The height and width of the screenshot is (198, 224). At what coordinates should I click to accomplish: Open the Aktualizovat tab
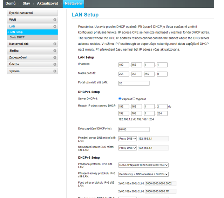click(x=48, y=3)
